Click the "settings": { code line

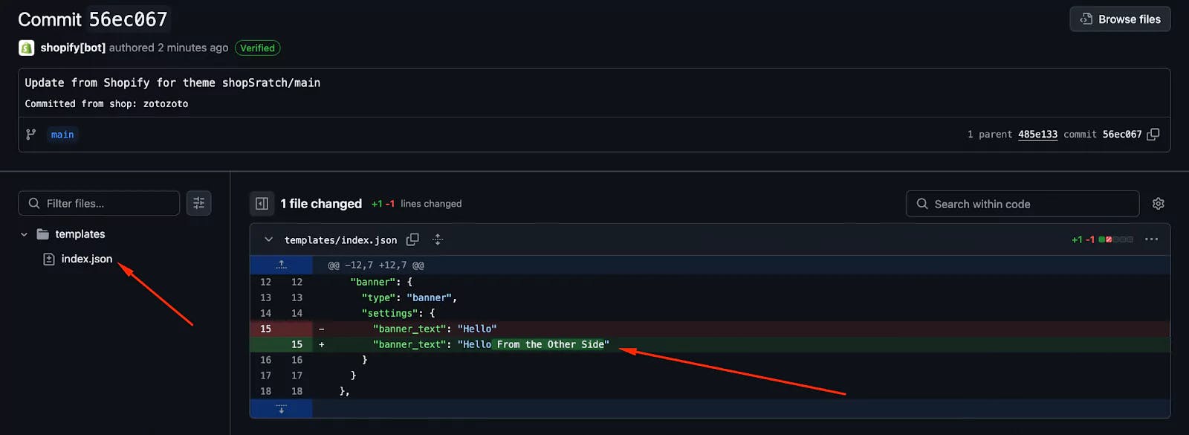[398, 313]
